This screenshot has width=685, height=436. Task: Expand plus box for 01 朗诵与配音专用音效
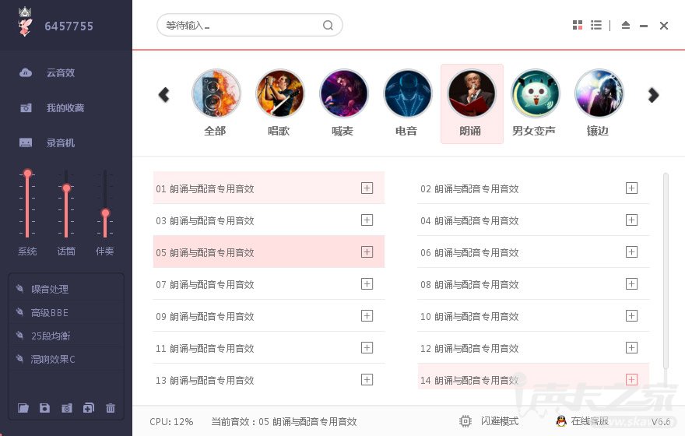coord(367,188)
